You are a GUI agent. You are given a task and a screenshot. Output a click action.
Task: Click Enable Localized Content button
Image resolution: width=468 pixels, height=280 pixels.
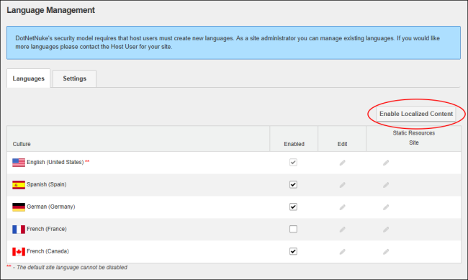[x=416, y=114]
